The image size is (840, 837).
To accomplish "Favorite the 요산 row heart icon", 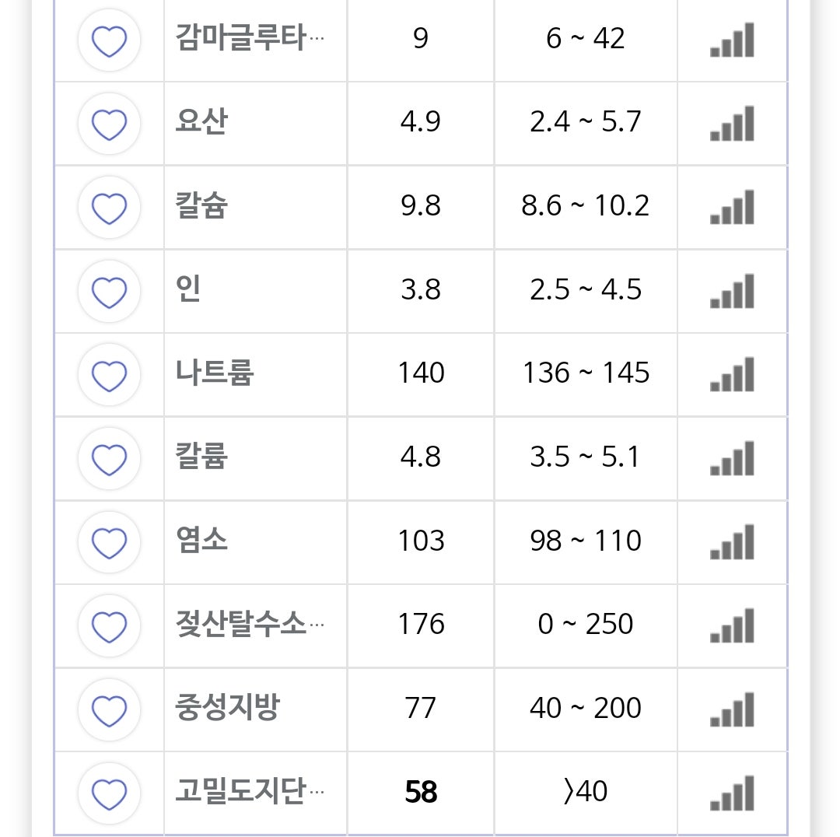I will tap(110, 124).
